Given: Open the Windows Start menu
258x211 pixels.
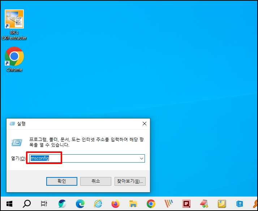Looking at the screenshot, I should 9,204.
